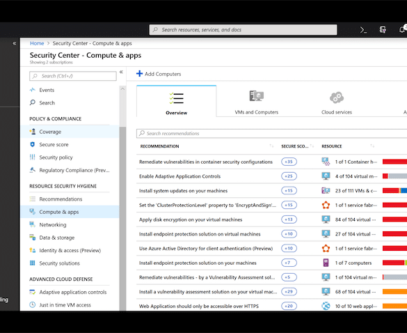Sort by the RESOURCE column arrows
Image resolution: width=407 pixels, height=333 pixels.
pos(372,146)
